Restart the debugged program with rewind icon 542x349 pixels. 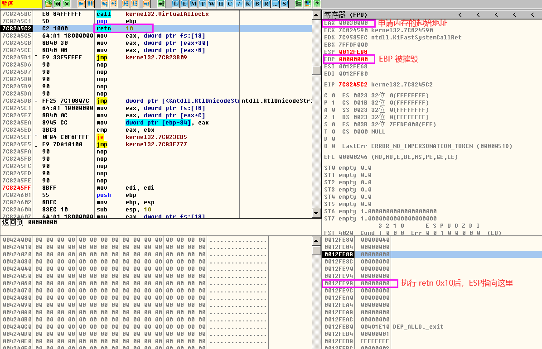[x=58, y=4]
